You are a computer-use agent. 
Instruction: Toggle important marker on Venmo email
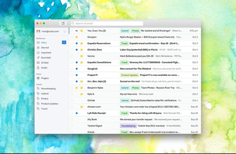pyautogui.click(x=82, y=56)
